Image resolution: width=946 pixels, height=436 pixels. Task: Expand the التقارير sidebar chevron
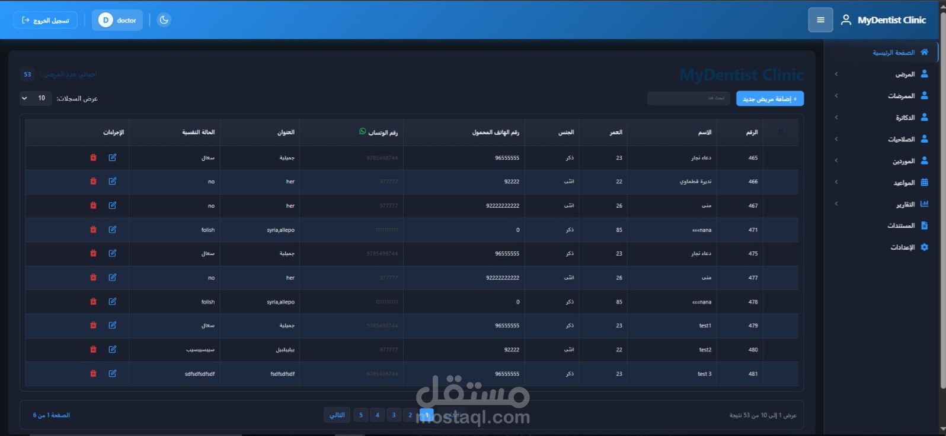pyautogui.click(x=836, y=204)
